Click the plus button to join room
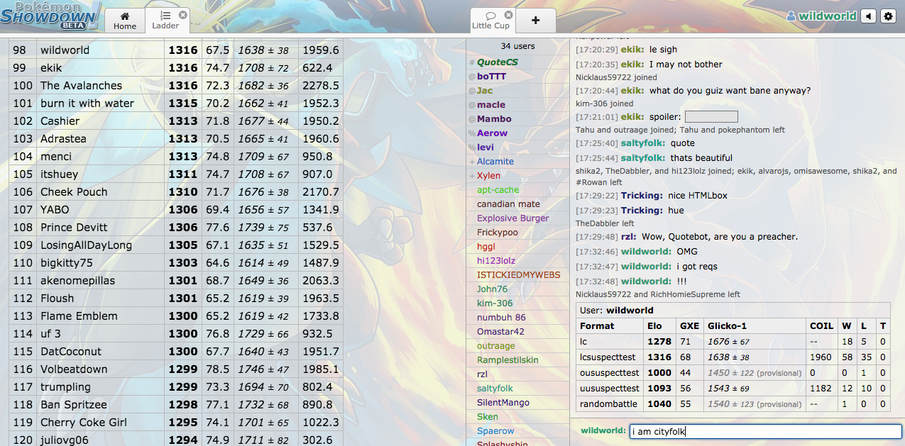The image size is (905, 446). click(x=535, y=21)
